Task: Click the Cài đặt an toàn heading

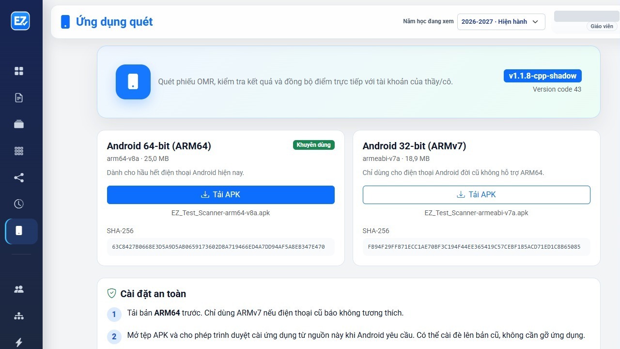Action: tap(153, 294)
